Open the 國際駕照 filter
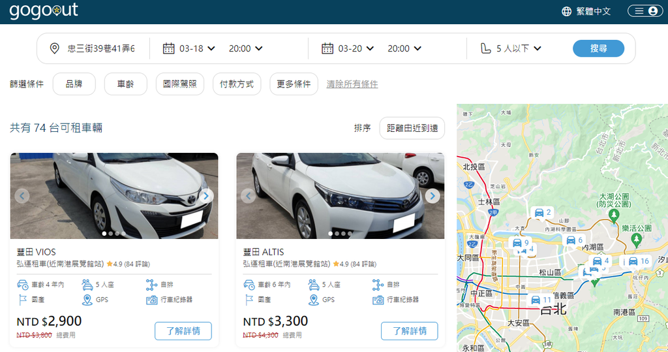Viewport: 668px width, 352px height. [x=180, y=84]
